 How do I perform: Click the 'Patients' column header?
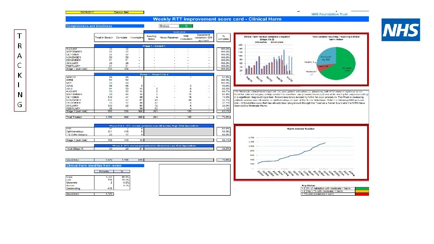click(x=104, y=172)
